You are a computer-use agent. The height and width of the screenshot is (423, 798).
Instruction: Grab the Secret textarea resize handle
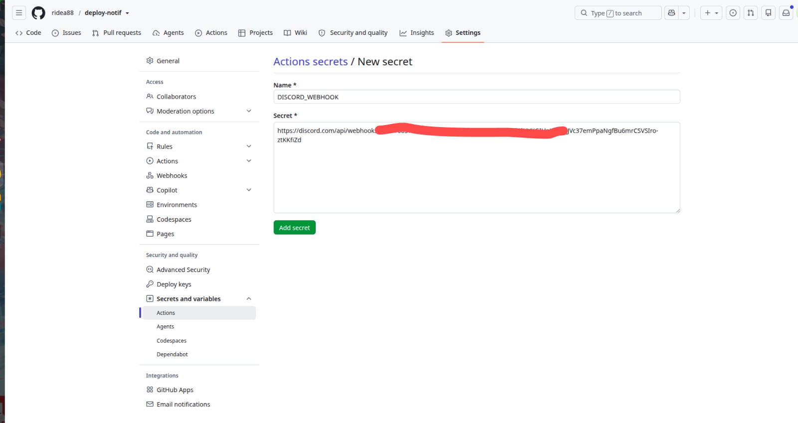pos(677,211)
